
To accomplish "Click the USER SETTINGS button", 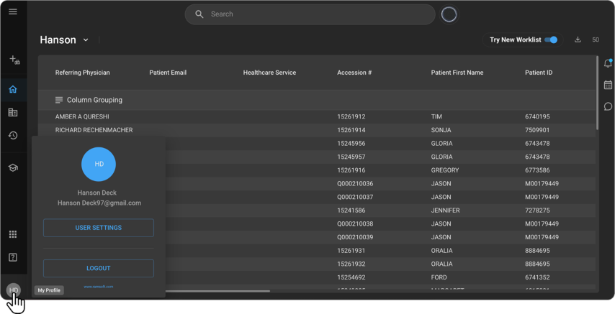I will click(99, 228).
